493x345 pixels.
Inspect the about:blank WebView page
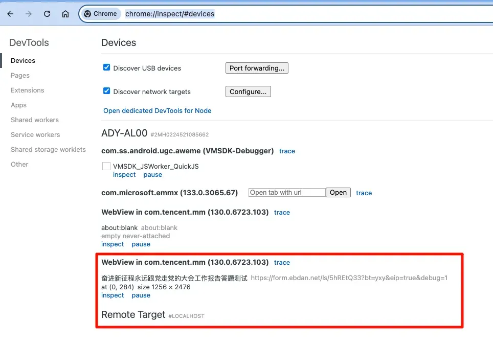coord(113,244)
